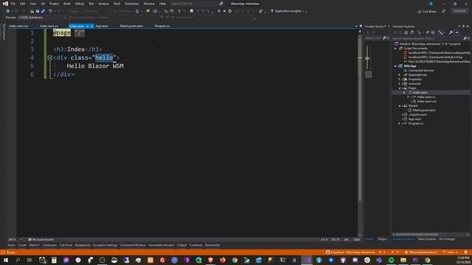
Task: Close the active Index.razor tab
Action: click(x=92, y=26)
